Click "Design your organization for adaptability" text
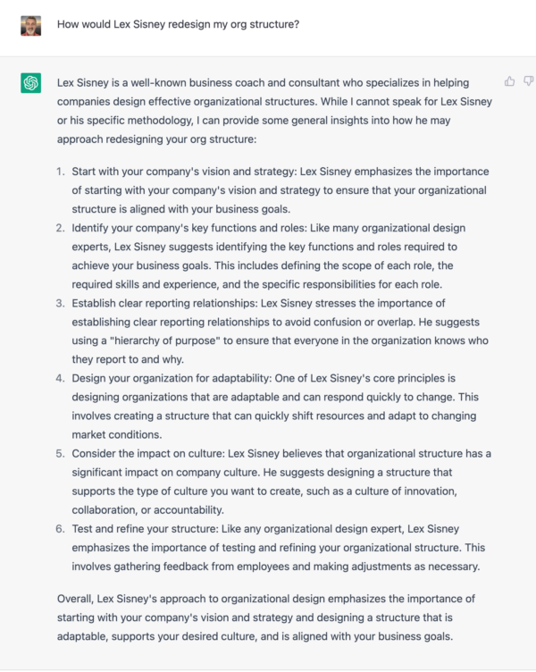 click(x=171, y=378)
